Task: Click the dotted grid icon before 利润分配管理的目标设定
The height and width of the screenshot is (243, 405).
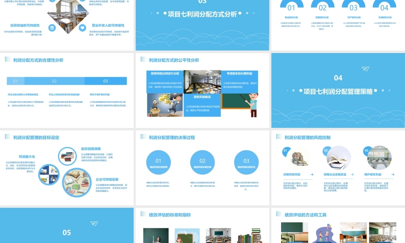Action: tap(7, 136)
